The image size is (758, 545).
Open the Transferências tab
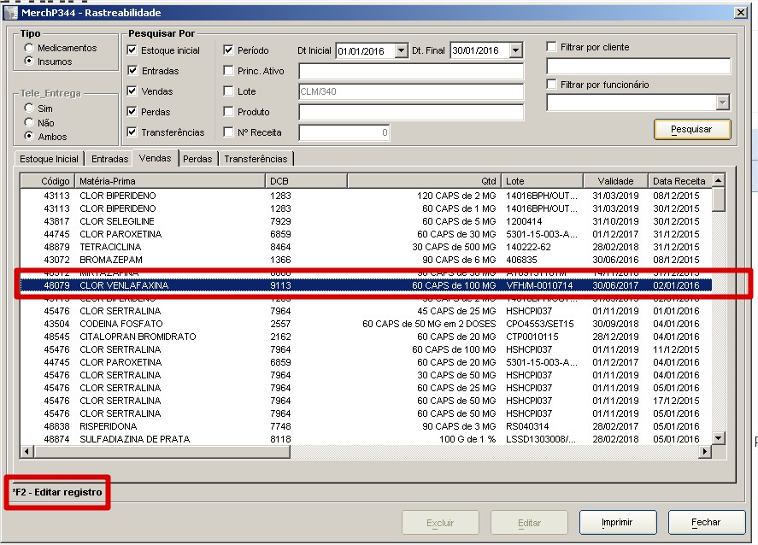(x=256, y=159)
